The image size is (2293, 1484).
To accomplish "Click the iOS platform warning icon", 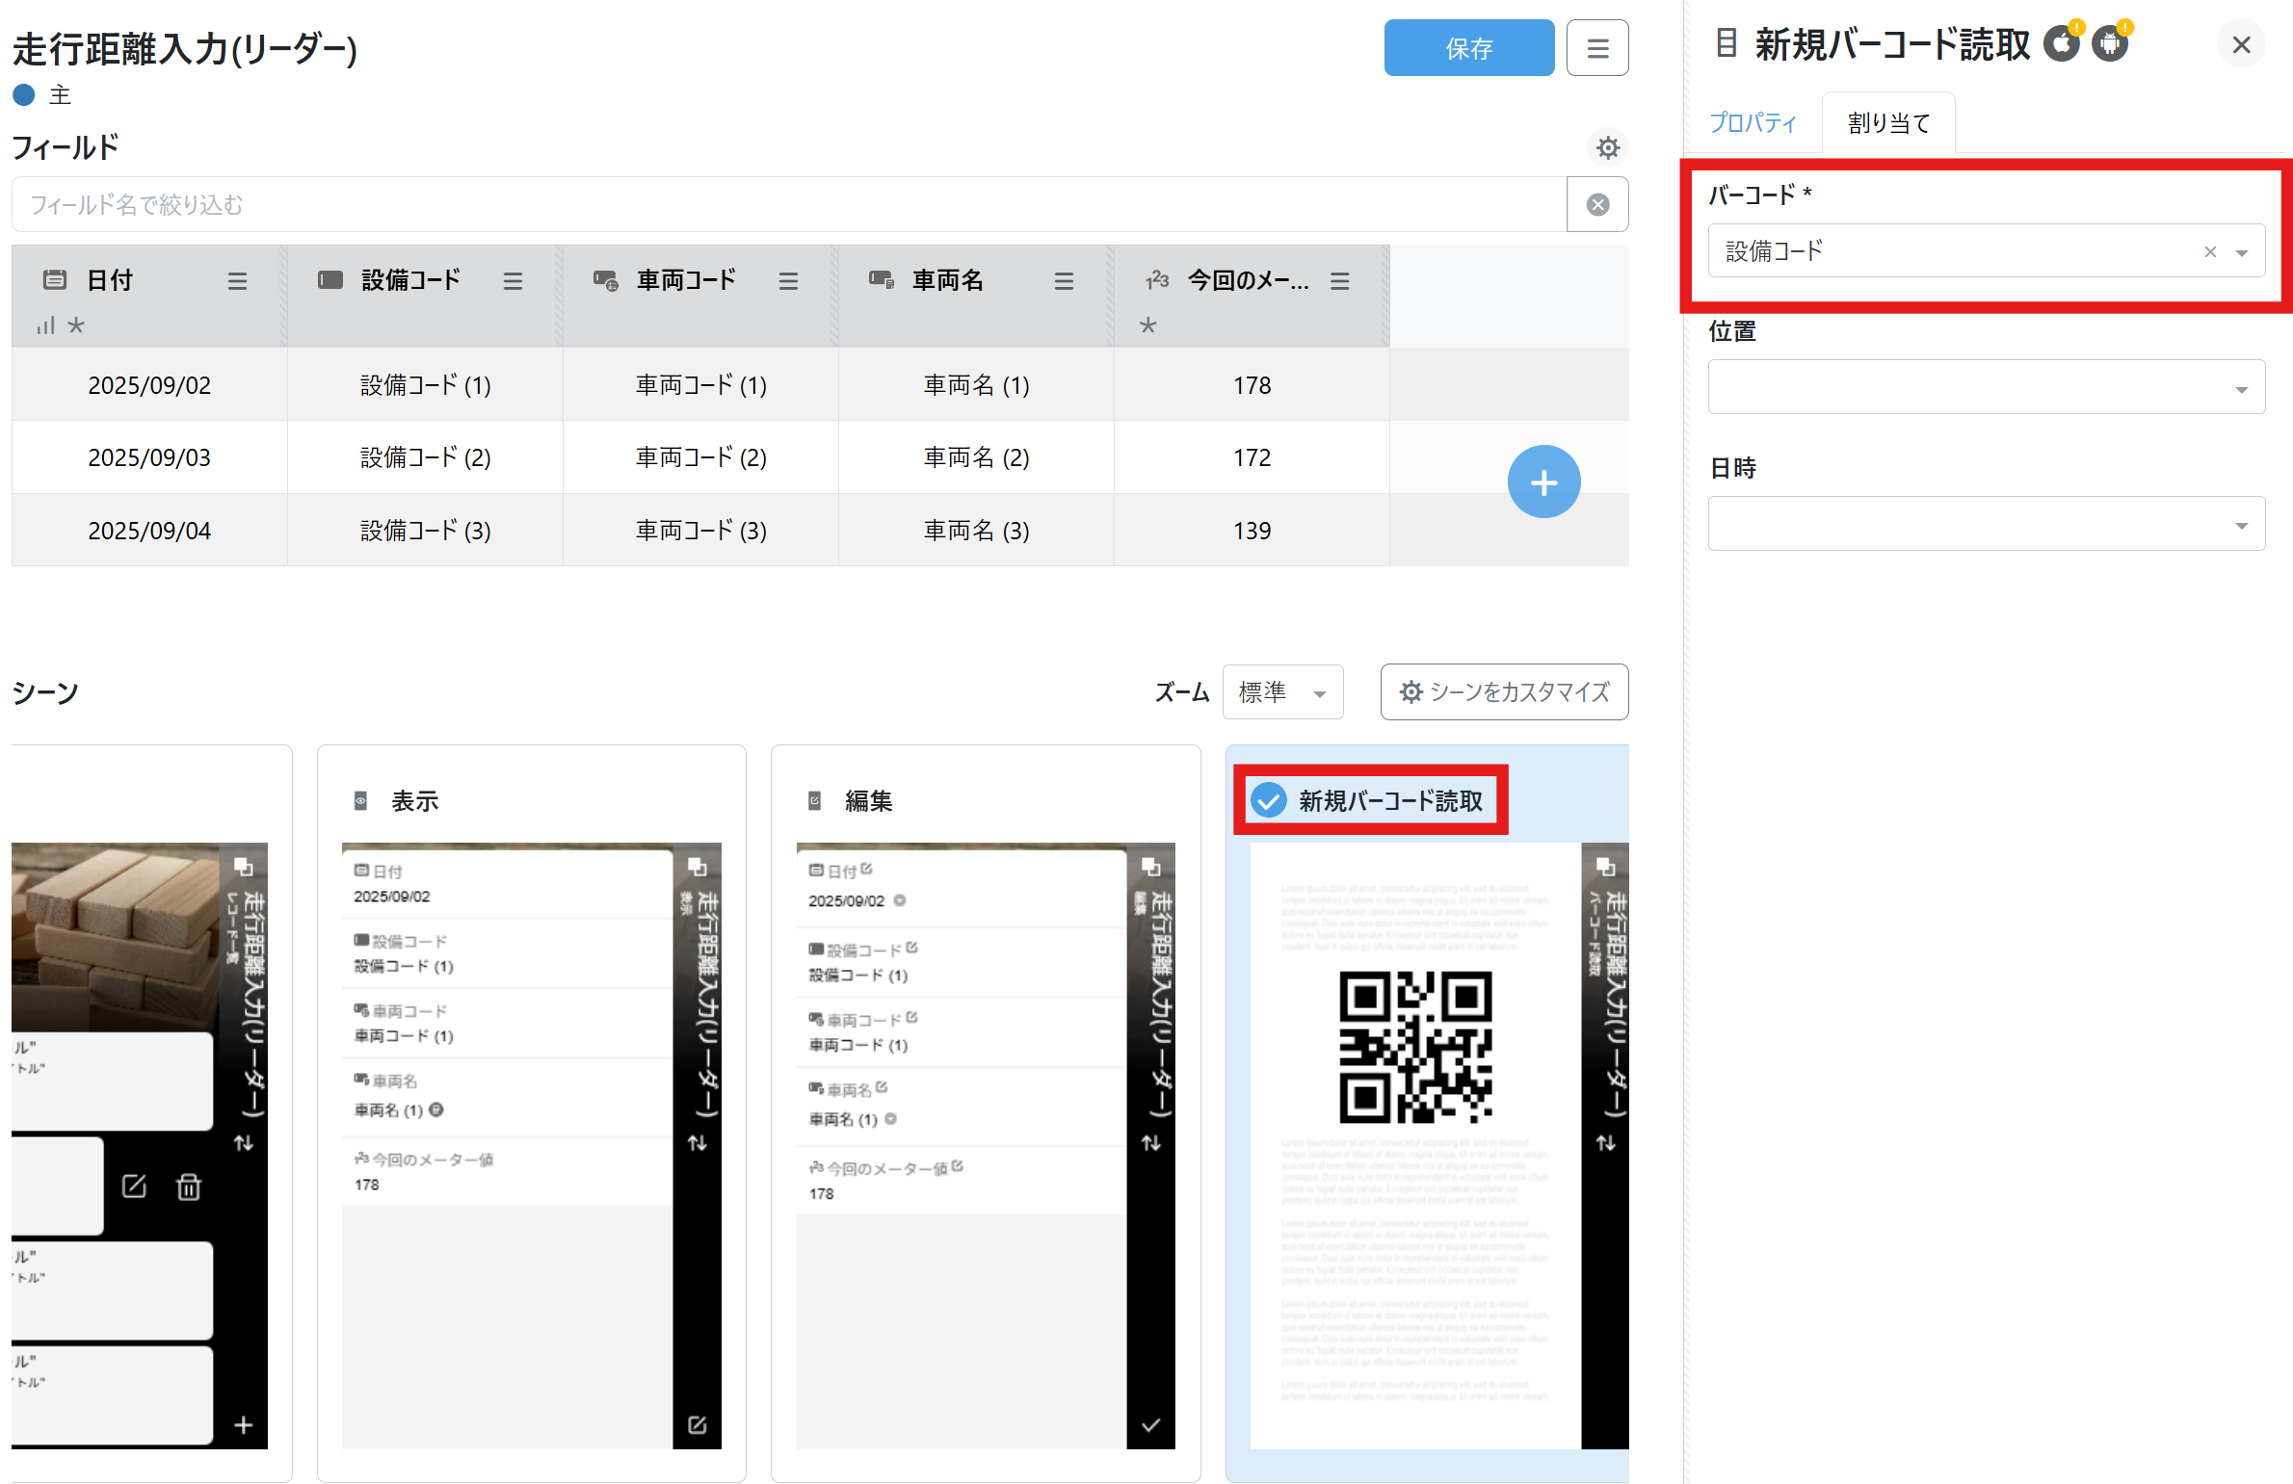I will [x=2062, y=43].
